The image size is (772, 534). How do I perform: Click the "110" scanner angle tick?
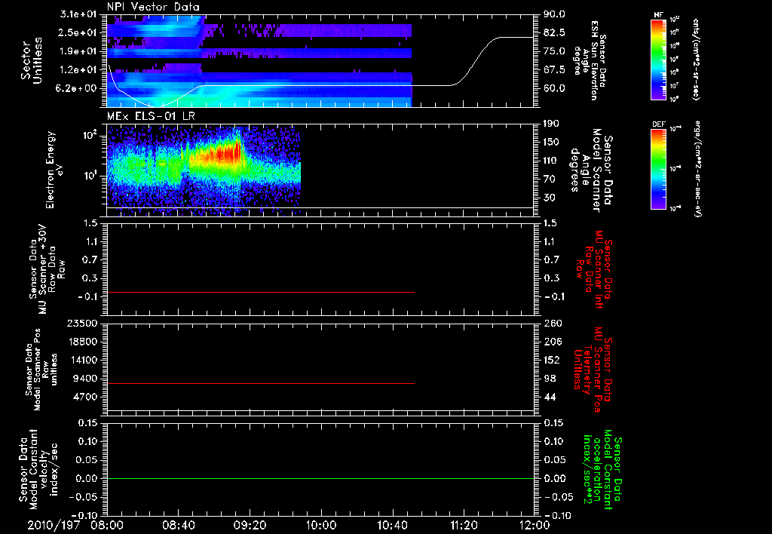pos(551,161)
